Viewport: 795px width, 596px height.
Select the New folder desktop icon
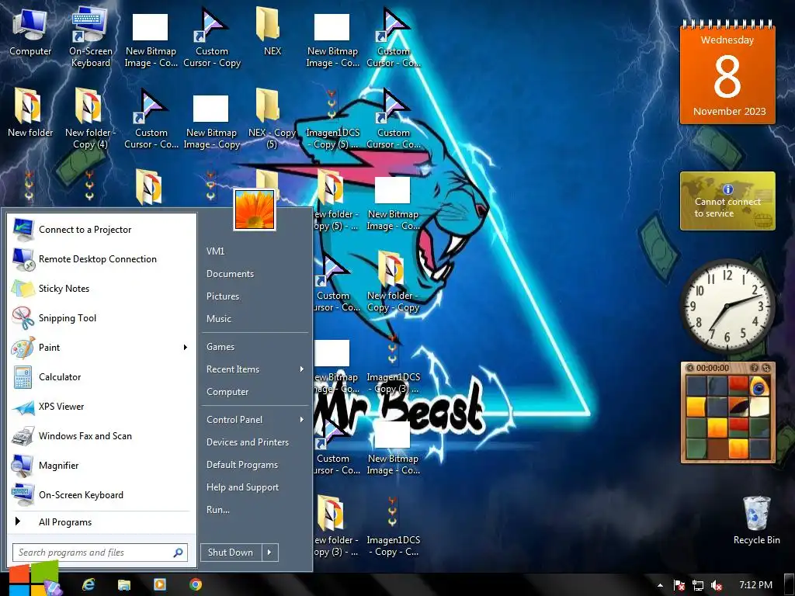pyautogui.click(x=30, y=113)
